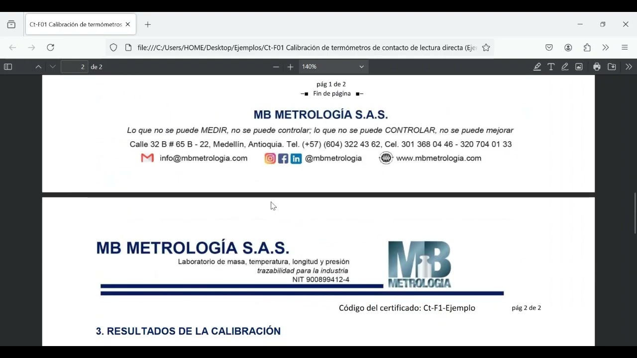Toggle the PDF sidebar panel
The width and height of the screenshot is (637, 358).
pyautogui.click(x=8, y=67)
